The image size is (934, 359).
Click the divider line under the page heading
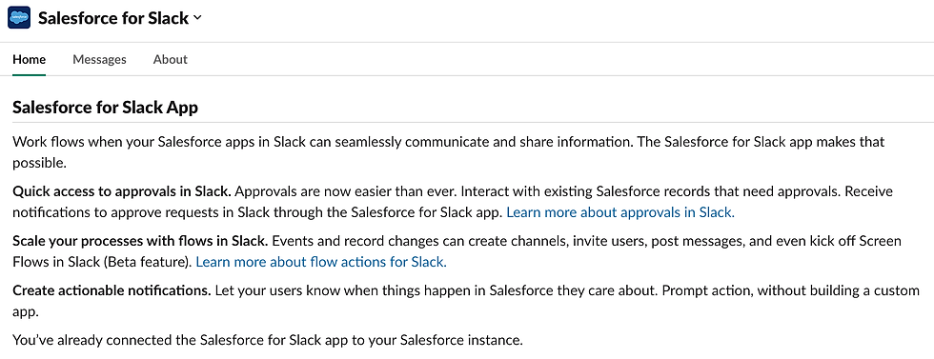point(473,122)
